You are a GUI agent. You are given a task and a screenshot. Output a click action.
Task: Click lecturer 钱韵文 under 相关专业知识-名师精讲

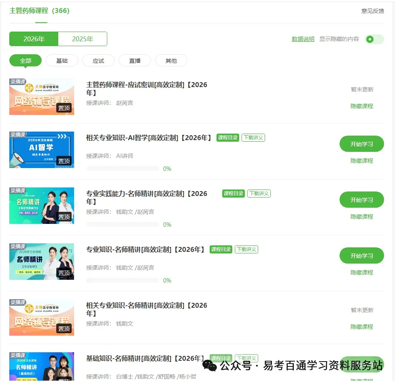pos(124,324)
